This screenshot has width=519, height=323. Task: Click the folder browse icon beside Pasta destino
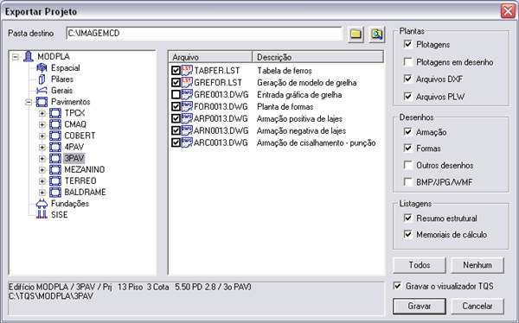point(356,34)
